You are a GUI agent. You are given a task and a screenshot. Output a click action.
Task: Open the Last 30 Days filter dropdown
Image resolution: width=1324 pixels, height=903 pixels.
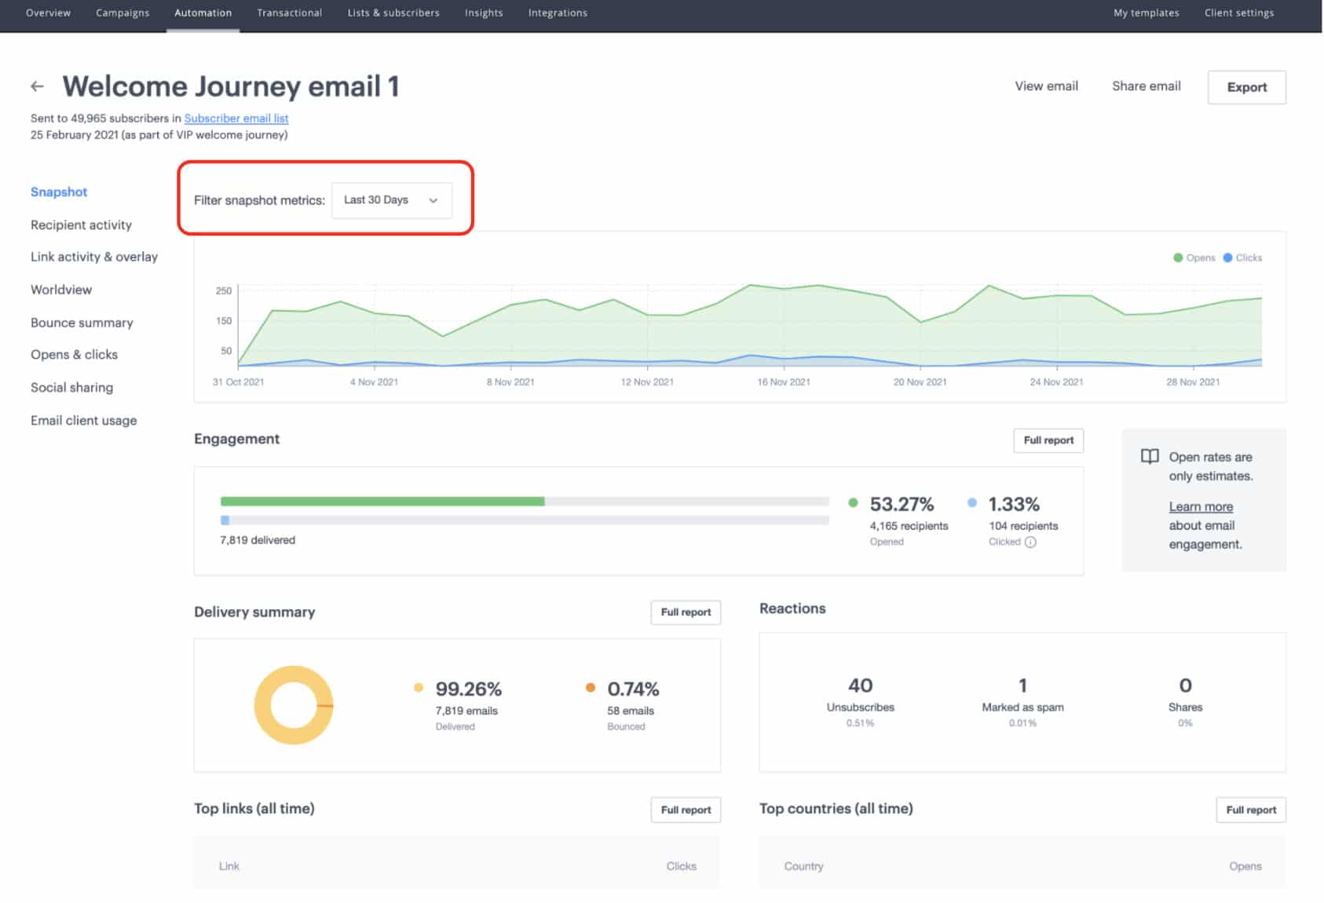391,200
